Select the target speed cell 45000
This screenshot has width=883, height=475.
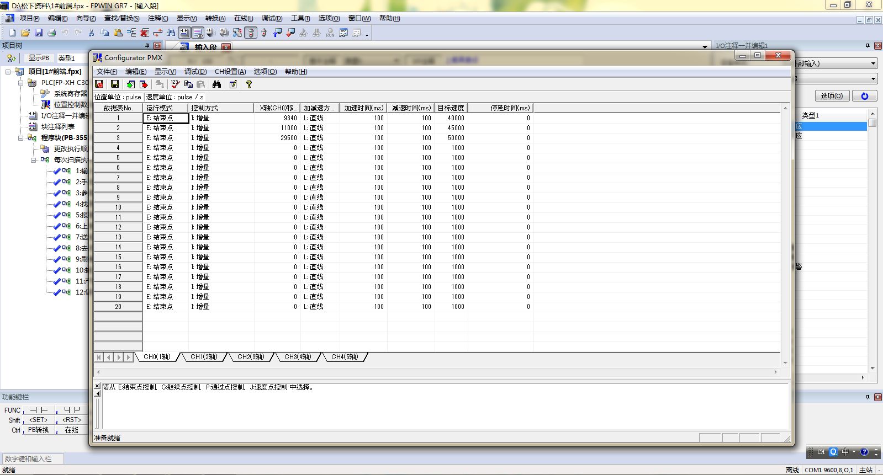pos(451,128)
